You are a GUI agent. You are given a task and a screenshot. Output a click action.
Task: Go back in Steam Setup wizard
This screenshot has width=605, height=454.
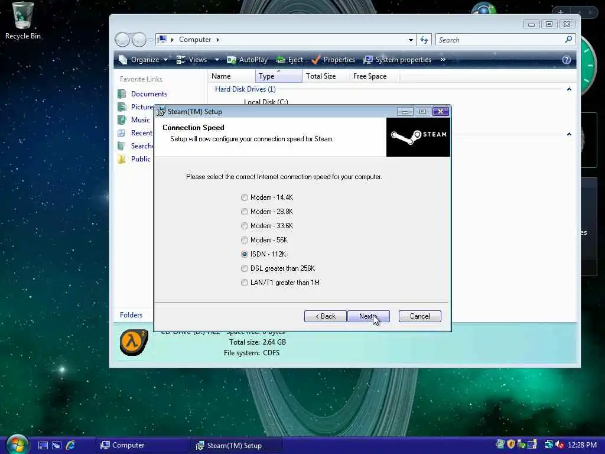coord(326,316)
